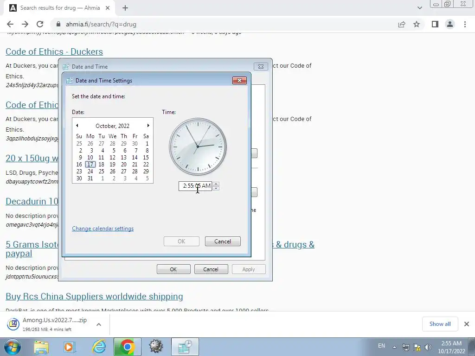Open the Chrome profile avatar

click(x=450, y=24)
